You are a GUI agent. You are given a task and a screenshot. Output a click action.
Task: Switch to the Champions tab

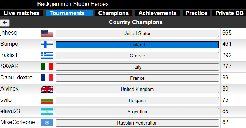pos(114,13)
